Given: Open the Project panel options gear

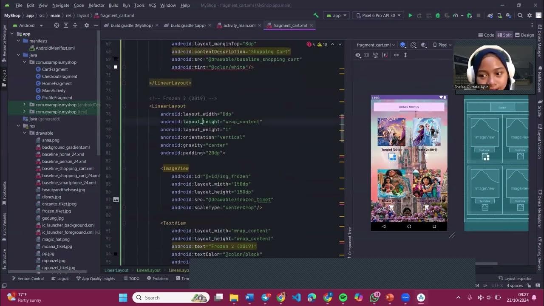Looking at the screenshot, I should pyautogui.click(x=87, y=25).
